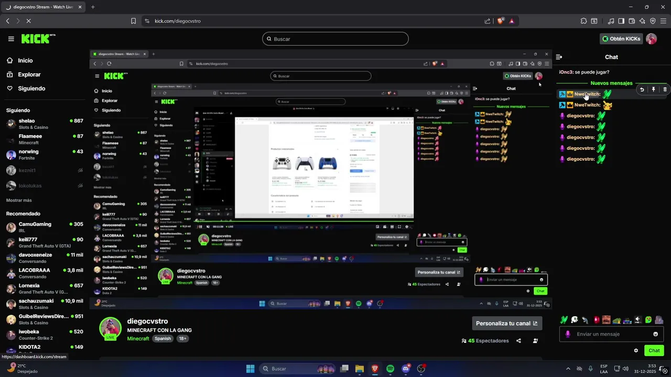Image resolution: width=671 pixels, height=377 pixels.
Task: Open shelao channel in Siguiendo
Action: pos(45,124)
